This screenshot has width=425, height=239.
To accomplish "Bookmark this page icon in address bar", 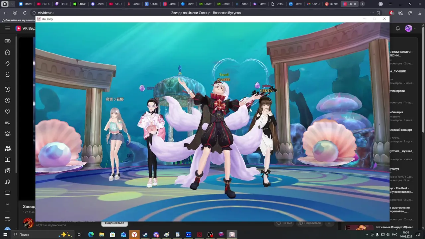I will click(378, 13).
